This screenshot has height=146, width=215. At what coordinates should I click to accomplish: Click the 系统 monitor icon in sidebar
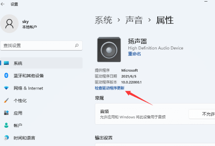[x=6, y=63]
